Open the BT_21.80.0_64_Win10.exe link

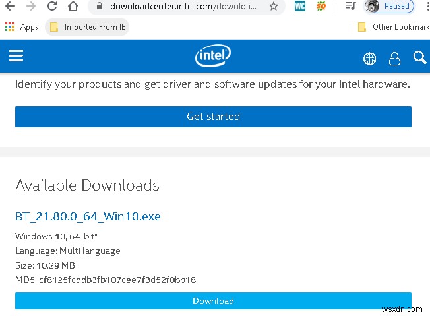[x=88, y=216]
